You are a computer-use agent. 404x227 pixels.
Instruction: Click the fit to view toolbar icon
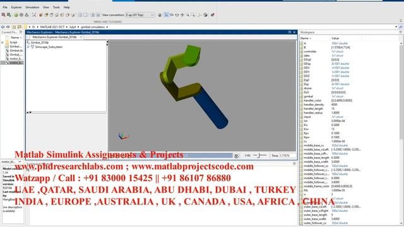pos(33,15)
